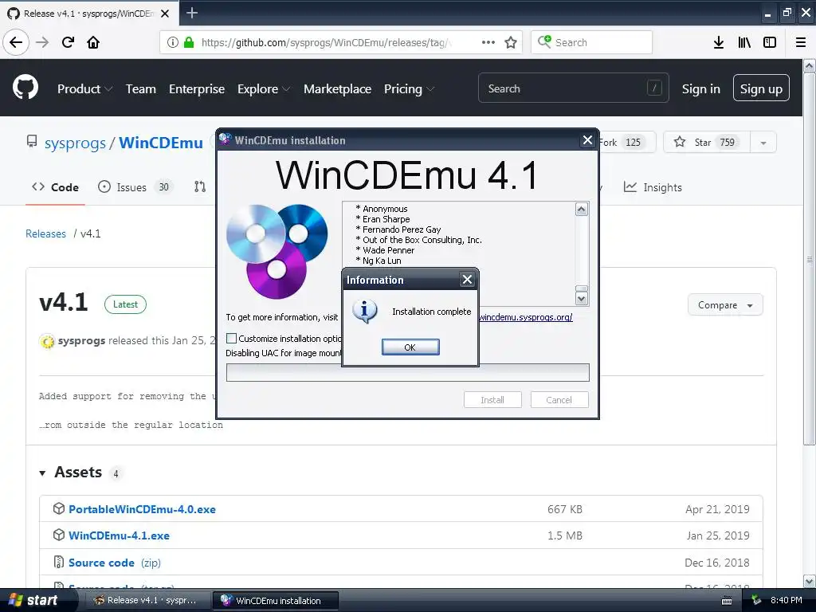Click Firefox Search box
Screen dimensions: 816x612
[x=591, y=42]
